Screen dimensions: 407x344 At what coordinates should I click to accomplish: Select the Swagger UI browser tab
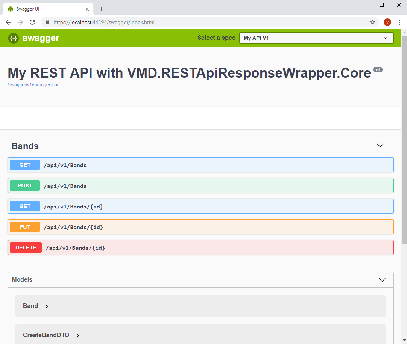click(48, 9)
